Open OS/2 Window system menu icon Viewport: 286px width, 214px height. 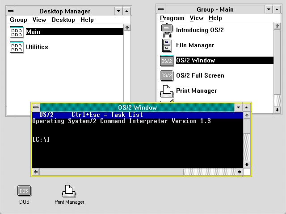(36, 107)
